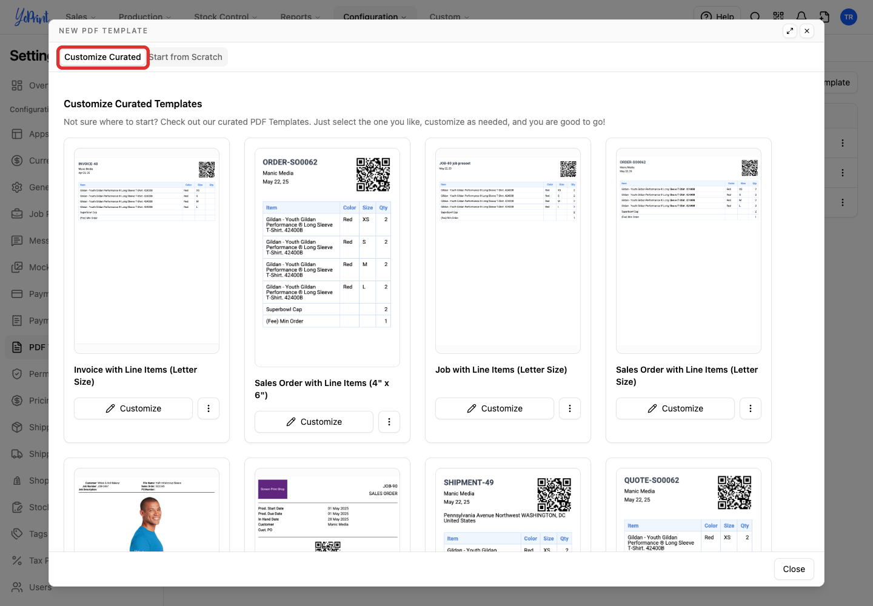Open the JOB-90 sales order template thumbnail
This screenshot has width=873, height=606.
327,510
